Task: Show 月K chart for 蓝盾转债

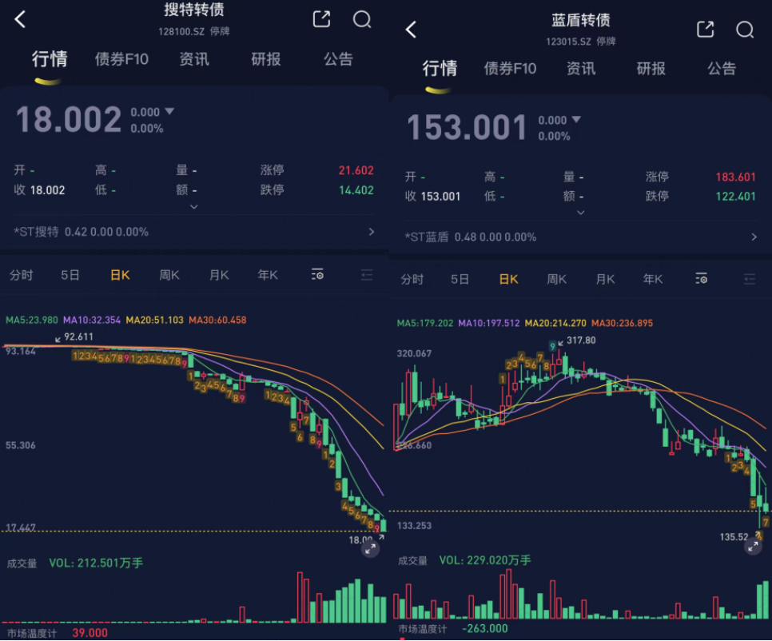Action: pyautogui.click(x=605, y=279)
